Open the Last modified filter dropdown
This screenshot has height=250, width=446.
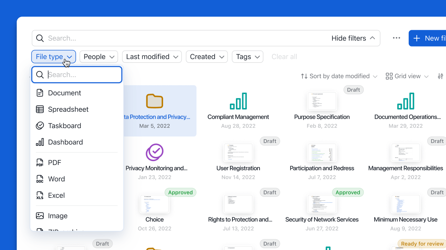point(152,57)
